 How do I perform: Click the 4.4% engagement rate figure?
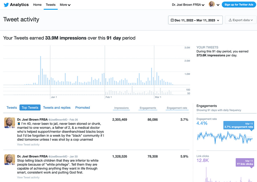(202, 123)
